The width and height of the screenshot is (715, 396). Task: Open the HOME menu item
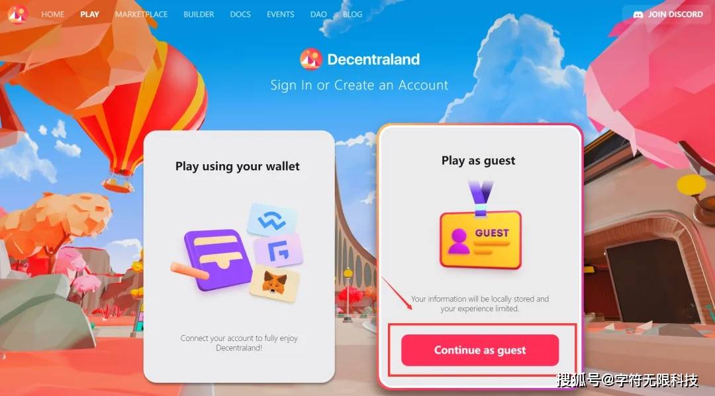tap(53, 14)
